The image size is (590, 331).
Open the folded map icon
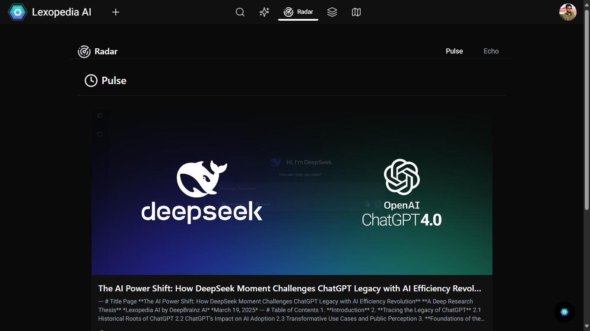coord(356,12)
